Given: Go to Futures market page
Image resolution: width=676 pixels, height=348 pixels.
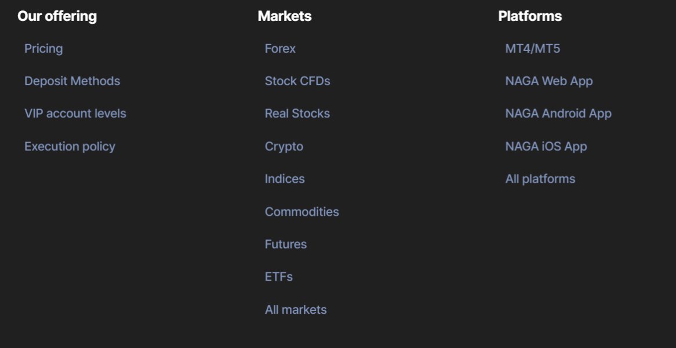Looking at the screenshot, I should 285,244.
